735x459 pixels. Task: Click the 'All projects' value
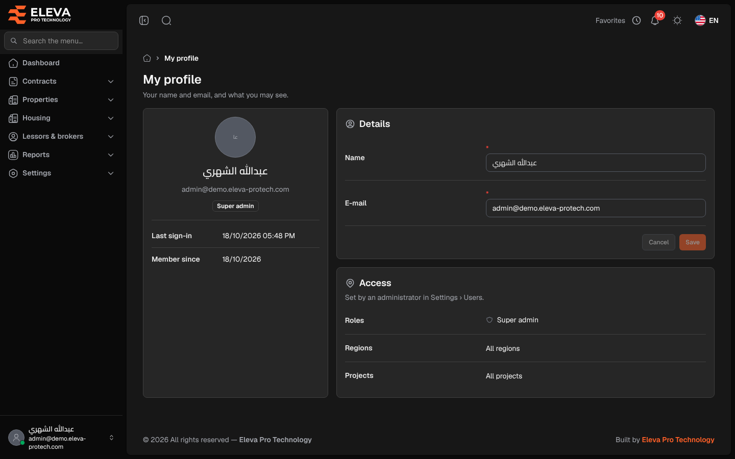(504, 376)
